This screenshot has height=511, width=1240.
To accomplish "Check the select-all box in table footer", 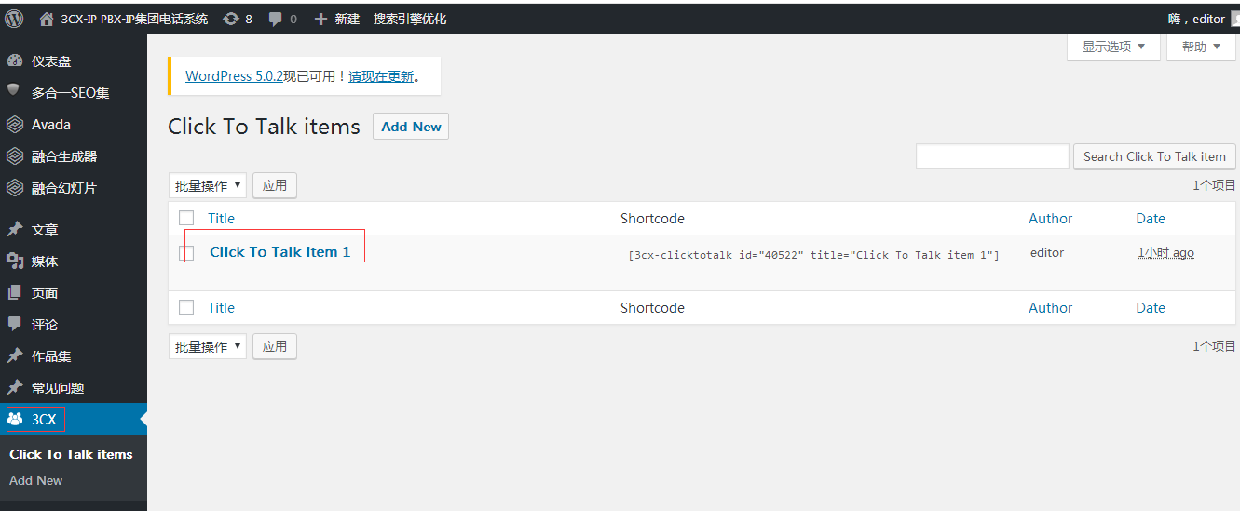I will pos(186,307).
